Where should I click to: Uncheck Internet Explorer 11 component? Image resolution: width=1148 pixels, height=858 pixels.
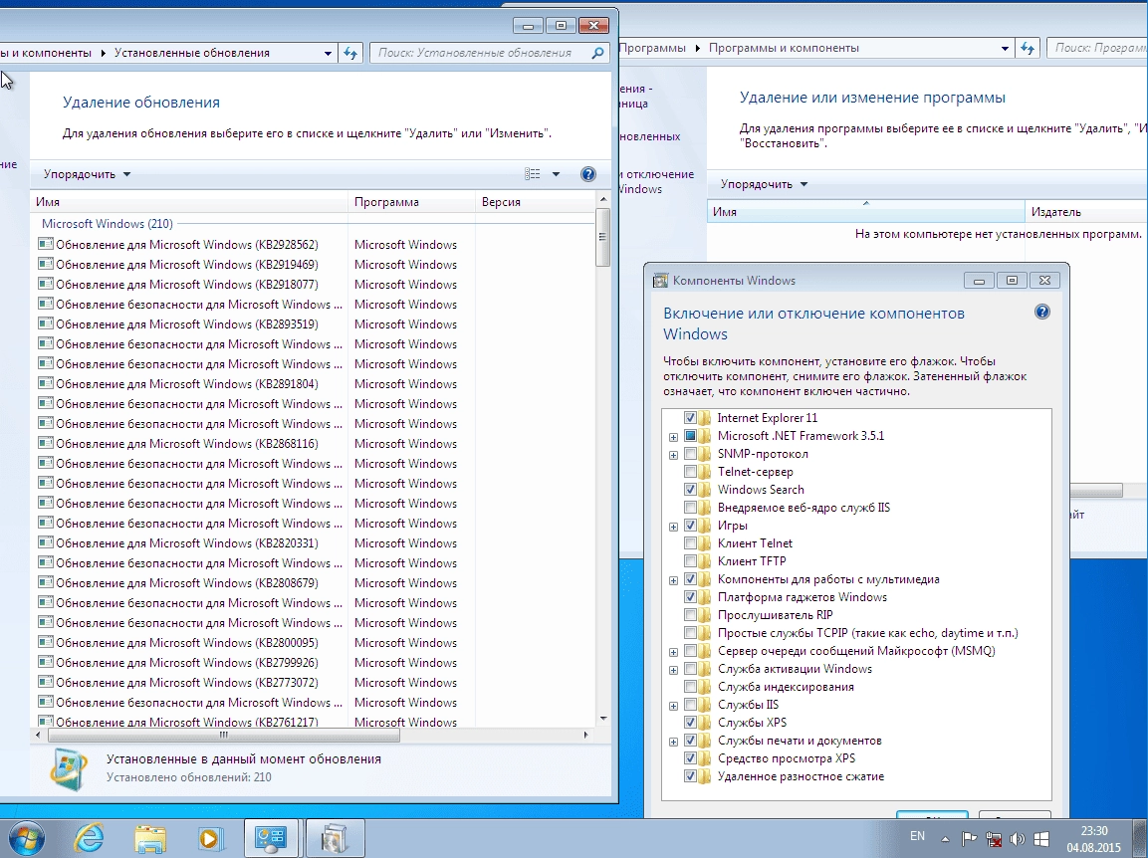(690, 418)
